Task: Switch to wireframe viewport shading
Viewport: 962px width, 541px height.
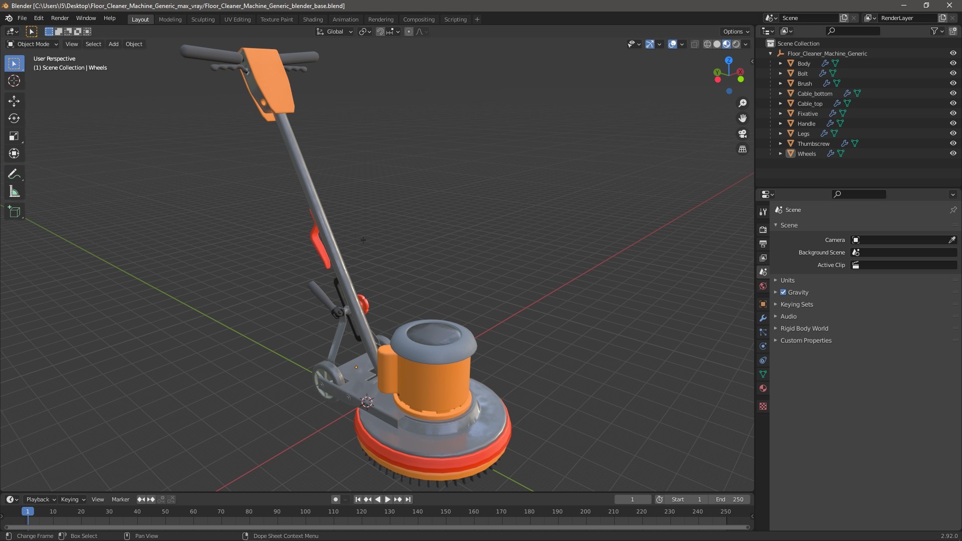Action: click(x=707, y=44)
